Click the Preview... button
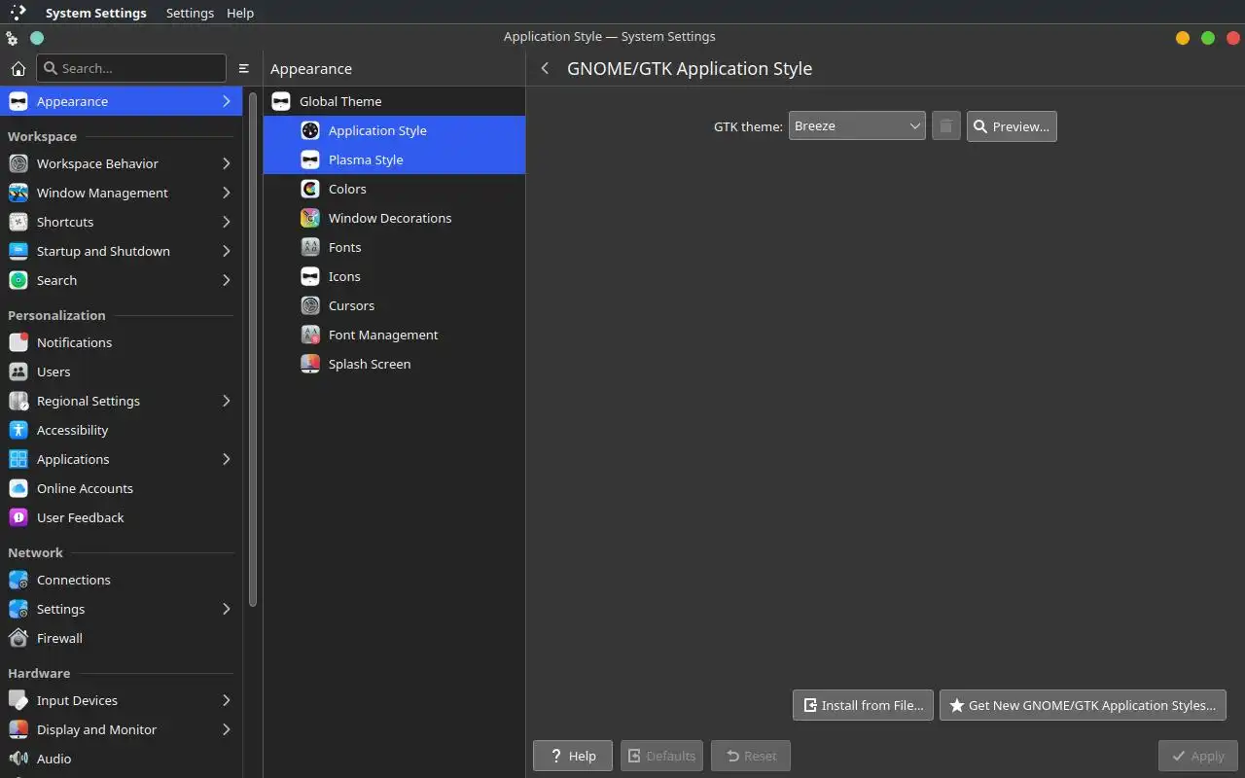 click(1012, 126)
